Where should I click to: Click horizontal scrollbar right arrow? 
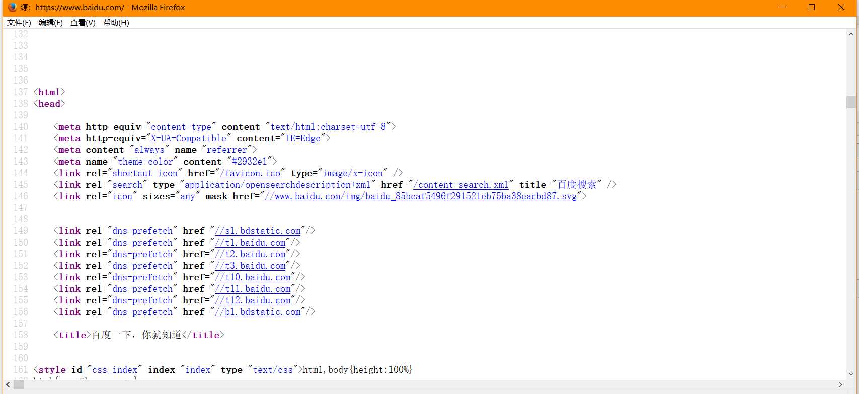point(840,384)
